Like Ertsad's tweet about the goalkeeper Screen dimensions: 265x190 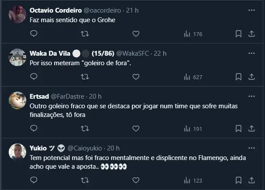pyautogui.click(x=136, y=128)
